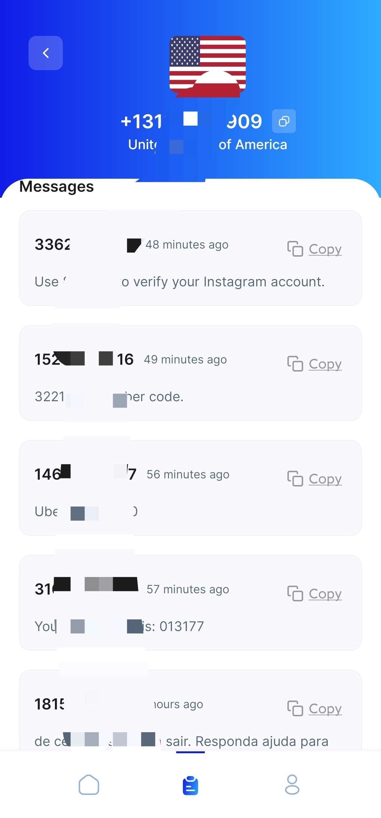This screenshot has height=818, width=381.
Task: Open the profile tab in the bottom bar
Action: coord(292,785)
